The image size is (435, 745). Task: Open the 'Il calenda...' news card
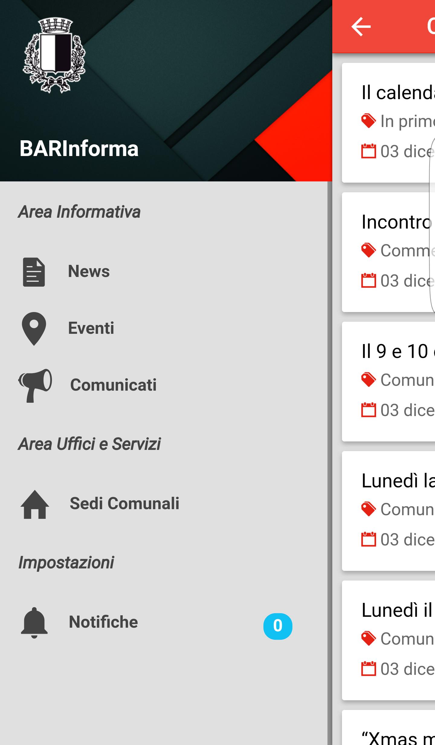coord(388,123)
